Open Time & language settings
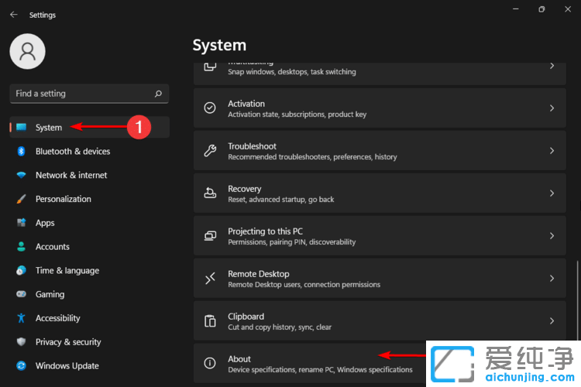The image size is (581, 387). pos(67,271)
